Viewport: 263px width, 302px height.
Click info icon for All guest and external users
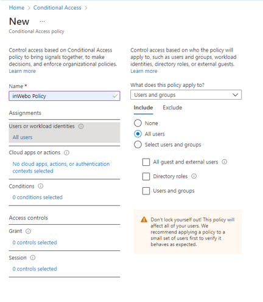coord(224,162)
